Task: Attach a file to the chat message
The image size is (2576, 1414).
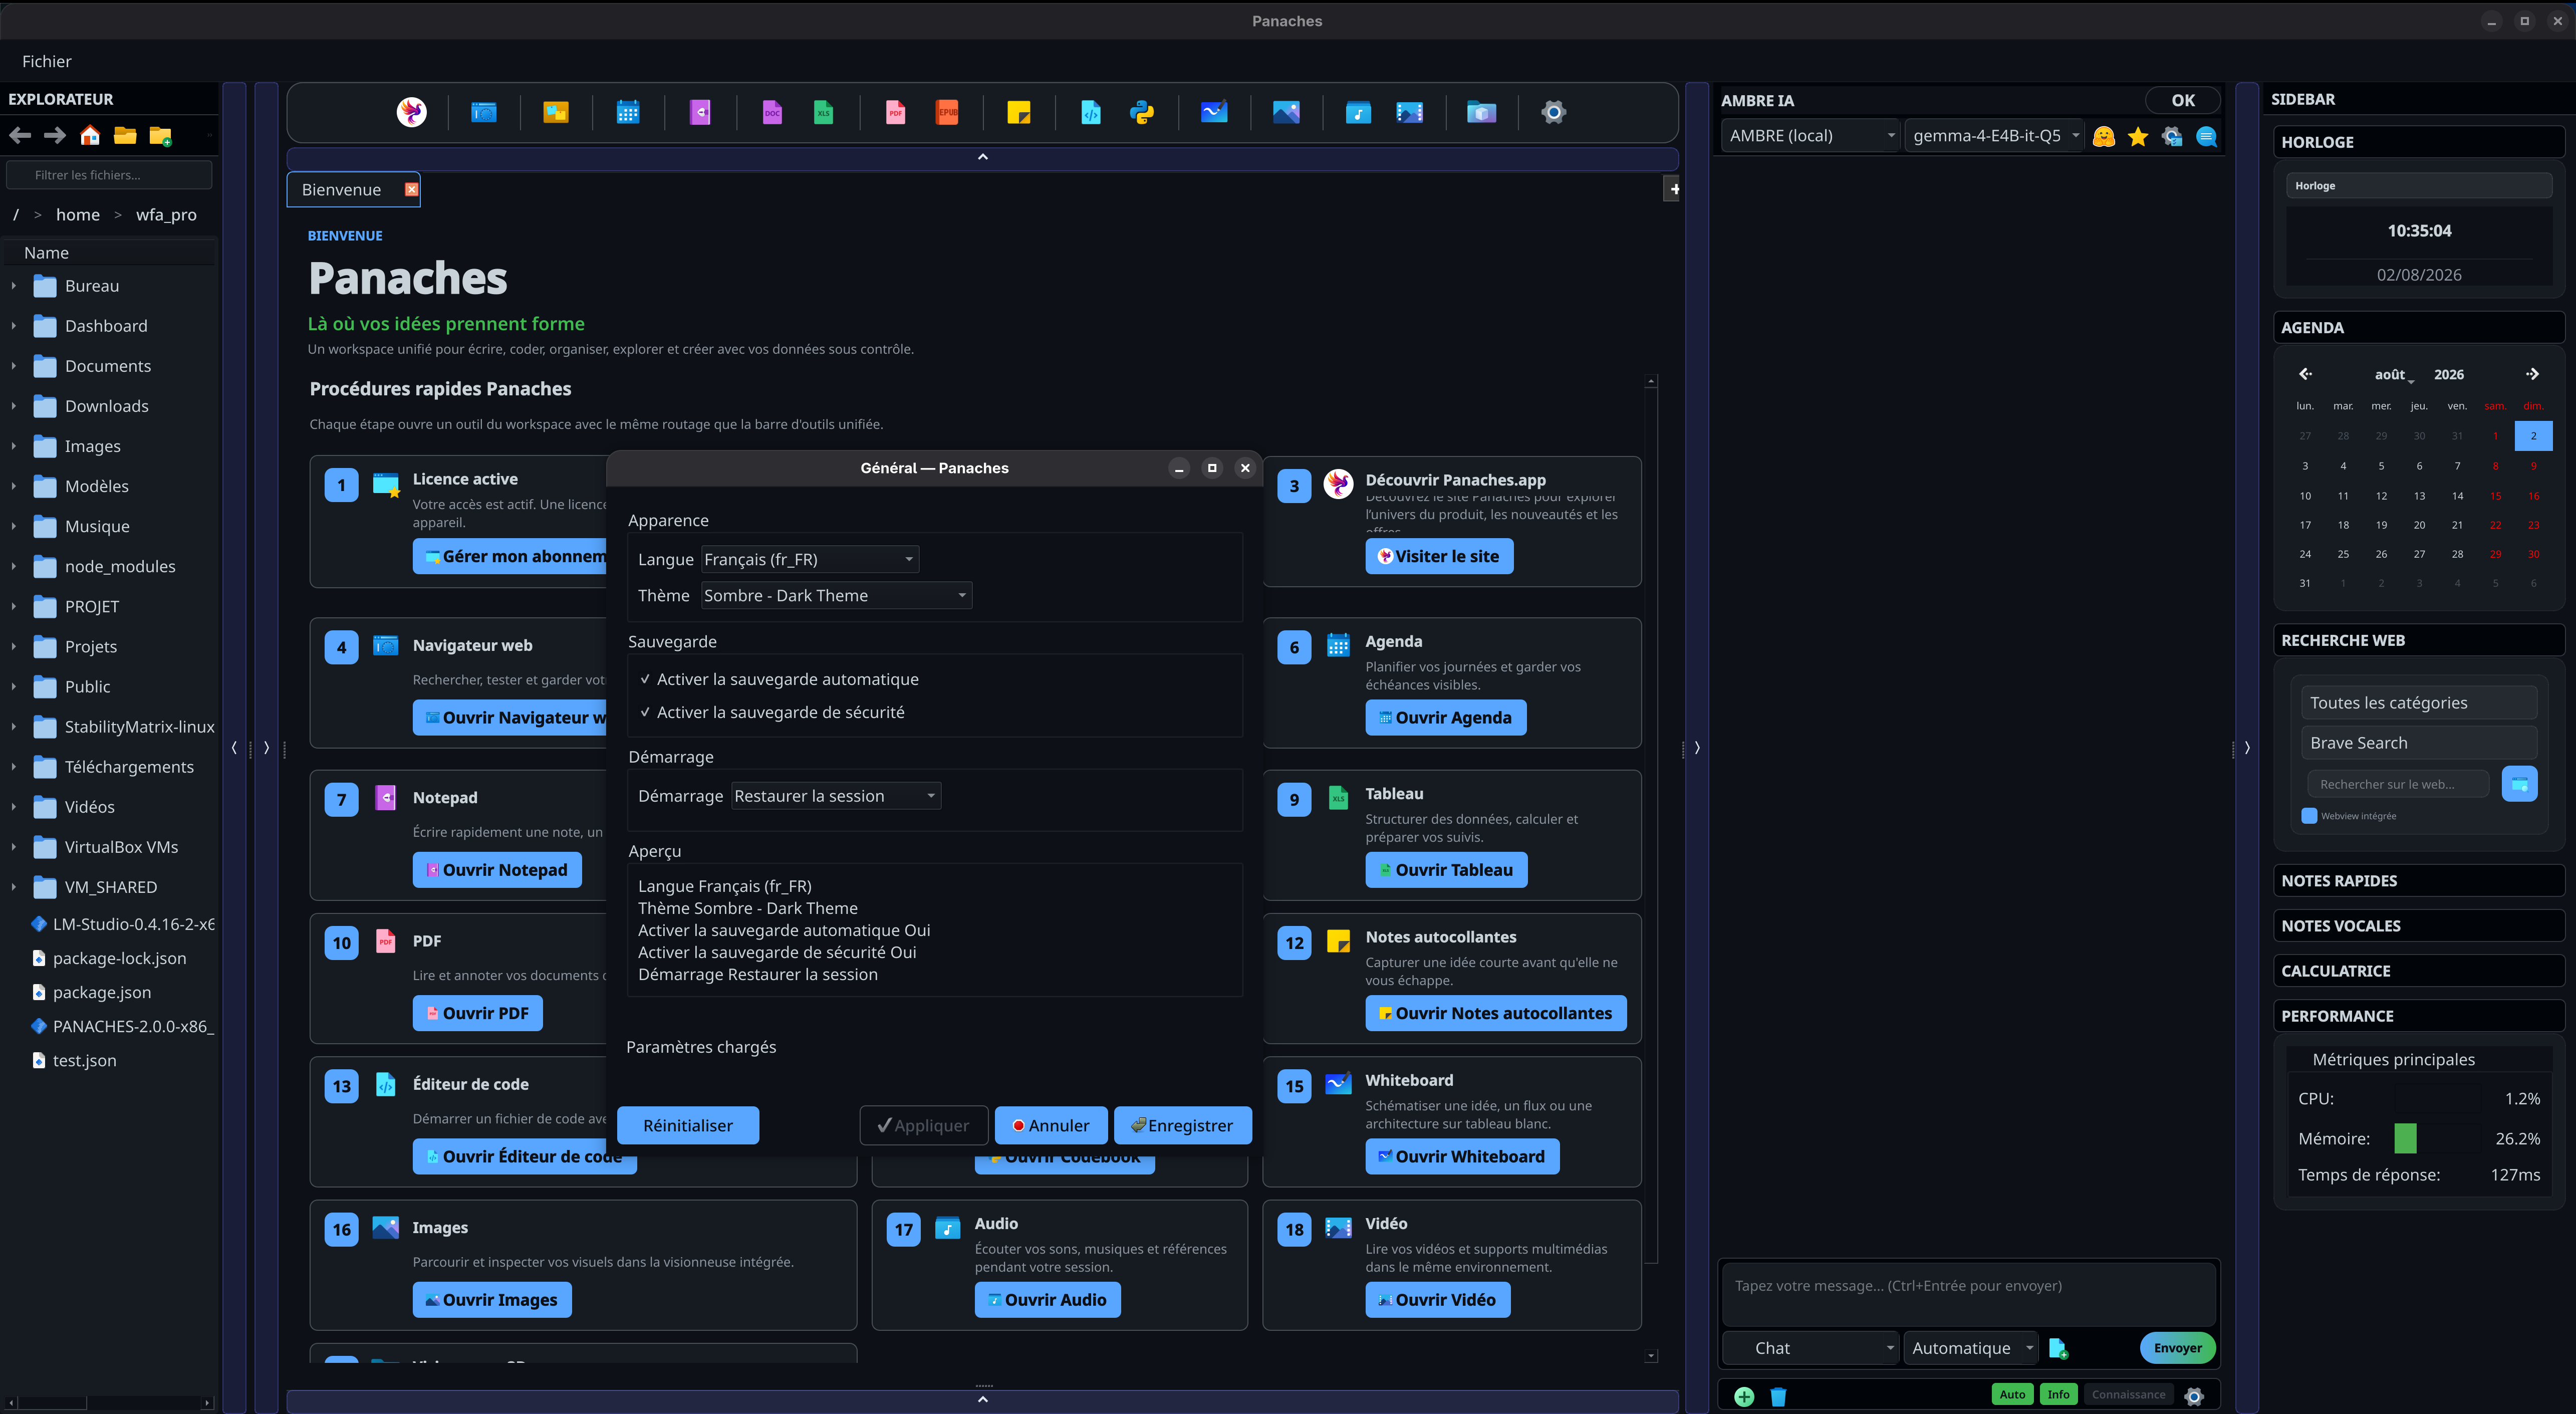Action: tap(2058, 1348)
